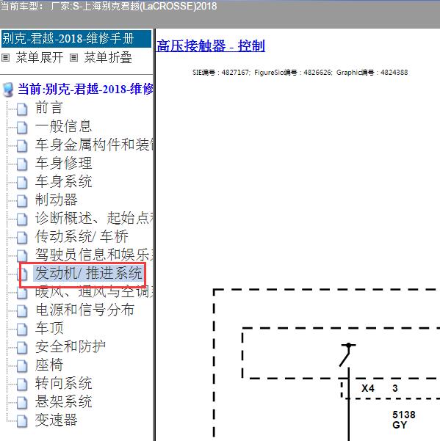The width and height of the screenshot is (440, 441).
Task: Open the 传动系统/车桥 tree item
Action: tap(82, 236)
